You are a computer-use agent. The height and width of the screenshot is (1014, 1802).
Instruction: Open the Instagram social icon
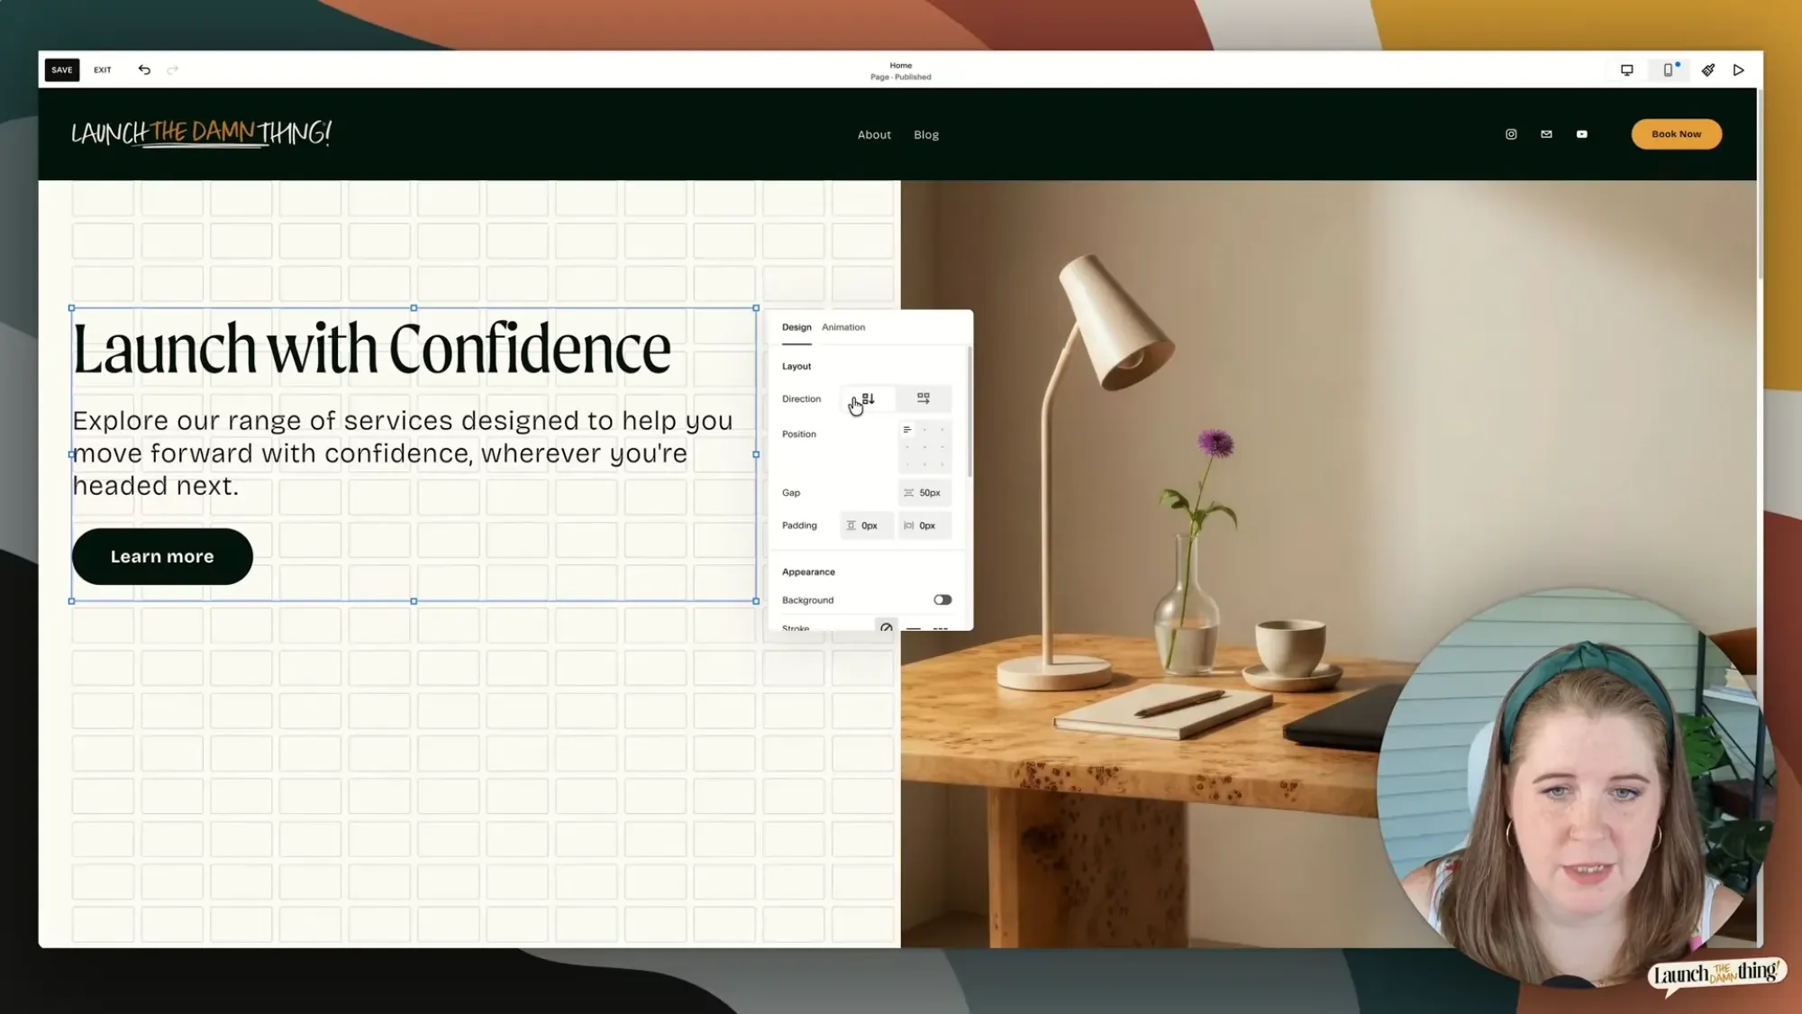point(1511,134)
